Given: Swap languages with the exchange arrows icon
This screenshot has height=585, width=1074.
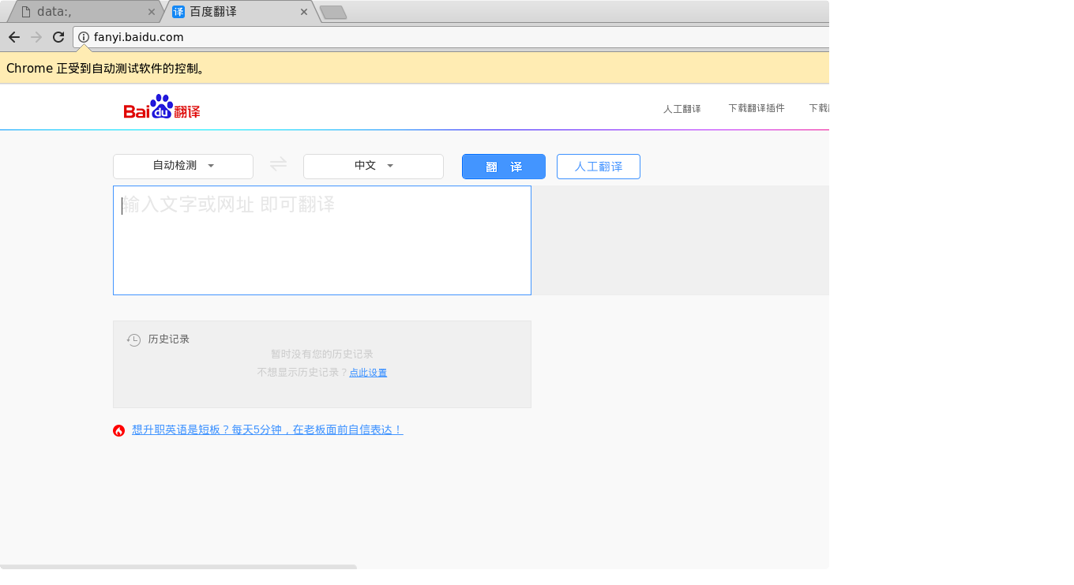Looking at the screenshot, I should [278, 163].
